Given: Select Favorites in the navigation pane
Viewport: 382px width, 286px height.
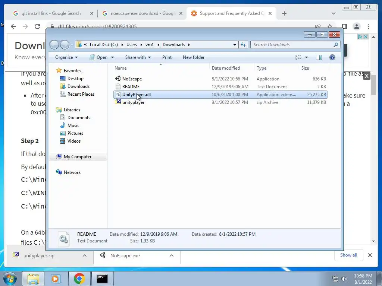Looking at the screenshot, I should [72, 71].
